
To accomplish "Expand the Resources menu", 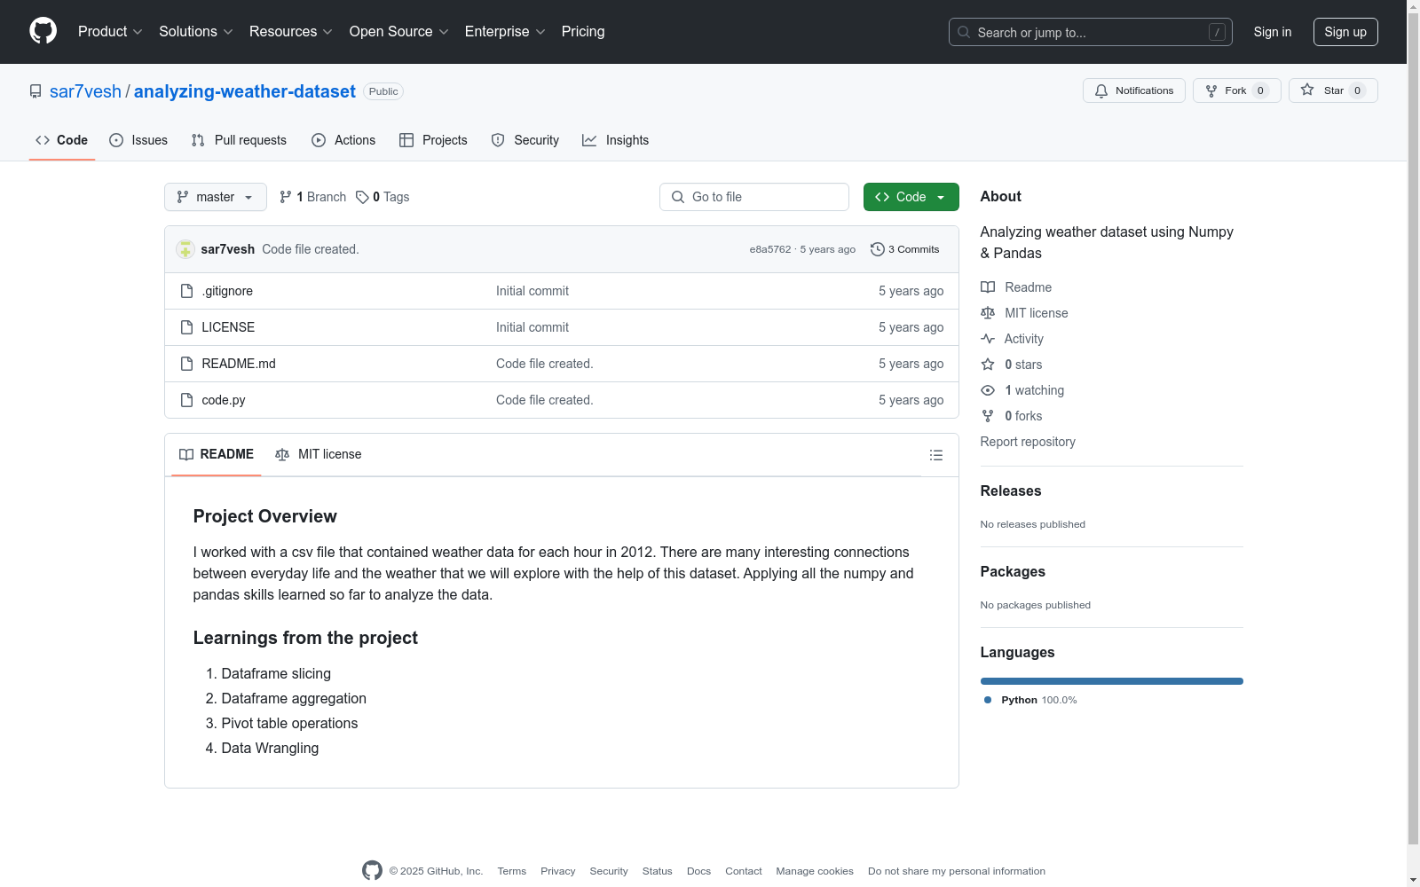I will [291, 31].
